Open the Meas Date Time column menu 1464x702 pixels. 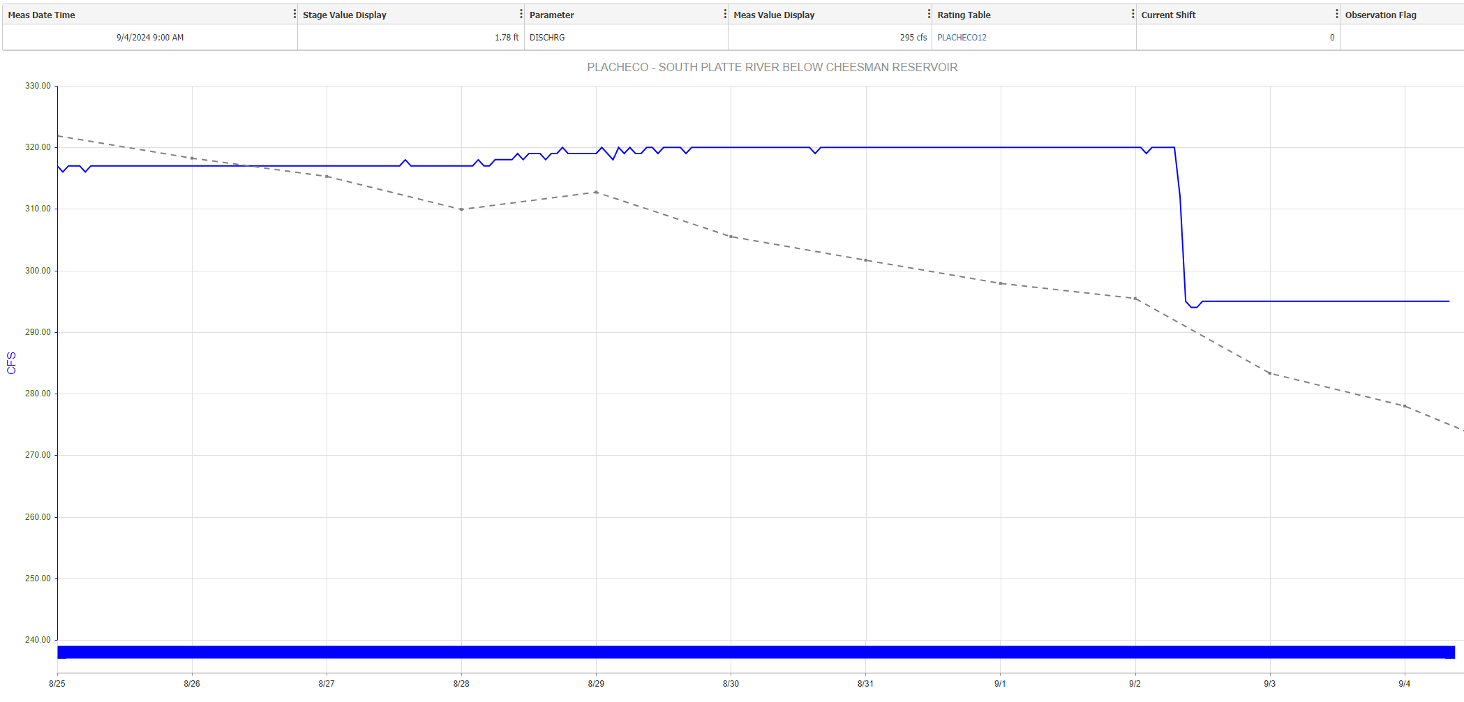294,14
